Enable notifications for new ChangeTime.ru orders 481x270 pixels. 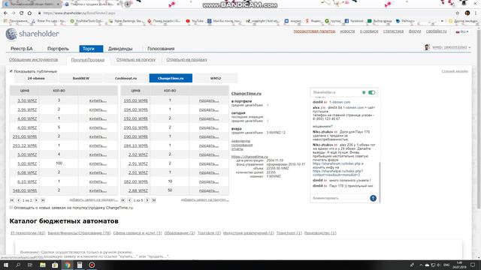pyautogui.click(x=11, y=208)
